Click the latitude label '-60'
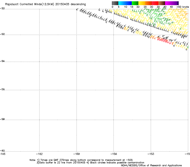The image size is (190, 167). click(2, 151)
